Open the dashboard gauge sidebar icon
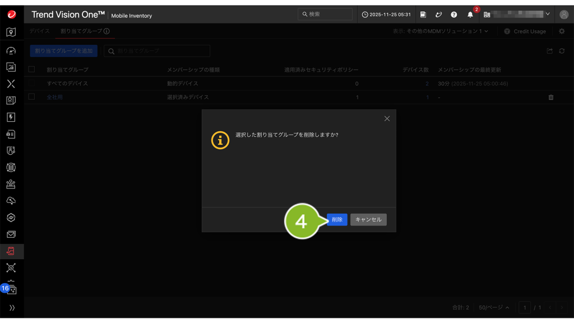Screen dimensions: 574x323 coord(11,50)
